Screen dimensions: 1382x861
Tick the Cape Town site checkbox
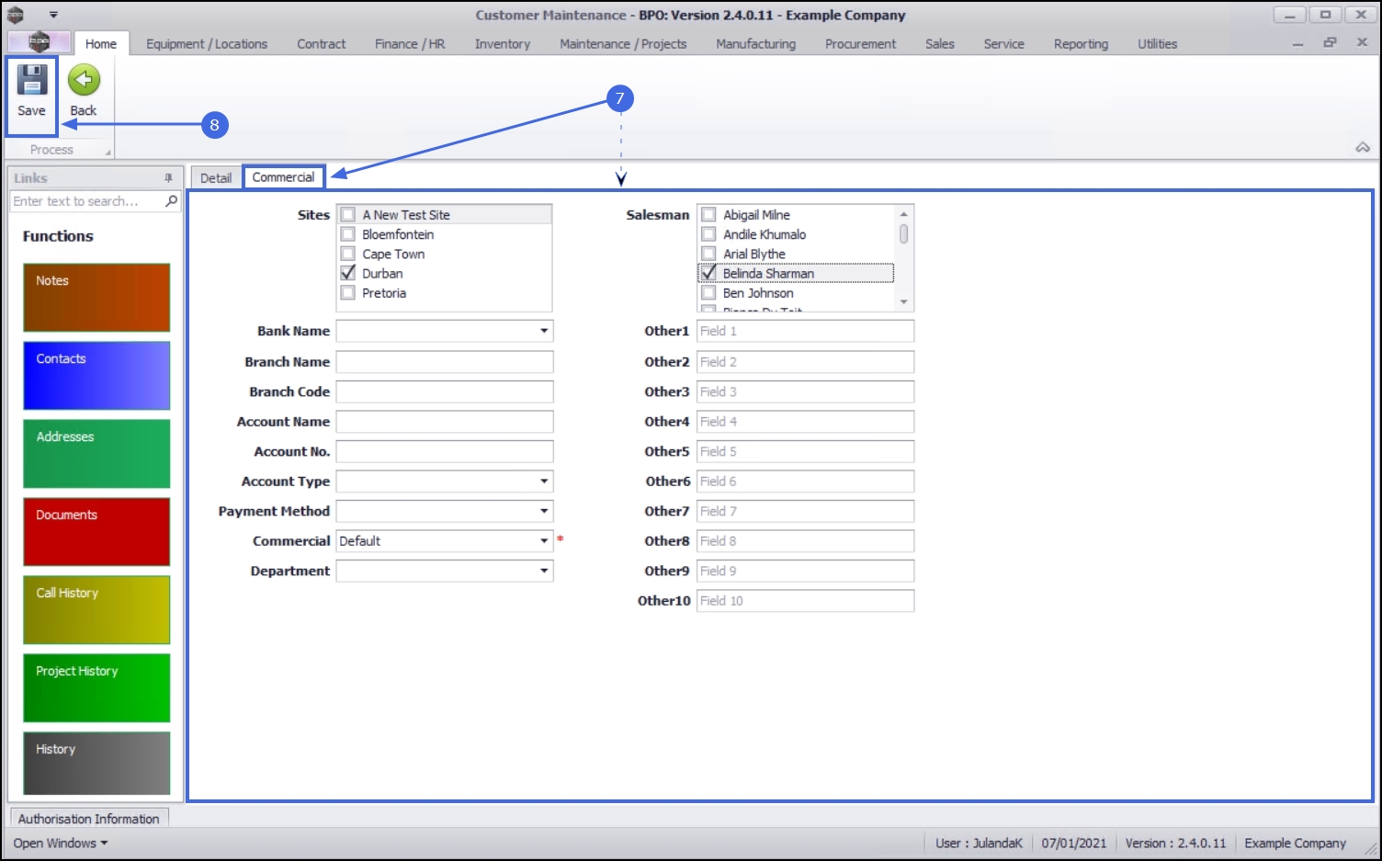(x=348, y=254)
